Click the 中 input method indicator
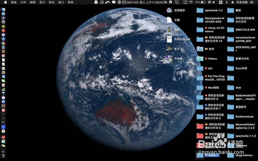Image resolution: width=258 pixels, height=161 pixels. pyautogui.click(x=209, y=2)
